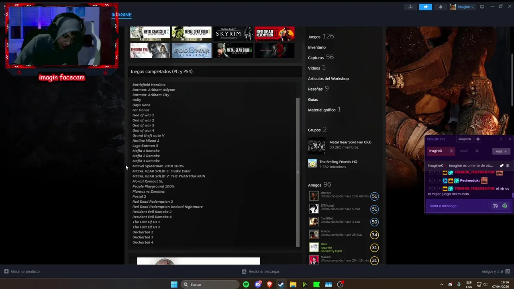Select text 'Red Dead Redemption 2' in list

coord(153,201)
